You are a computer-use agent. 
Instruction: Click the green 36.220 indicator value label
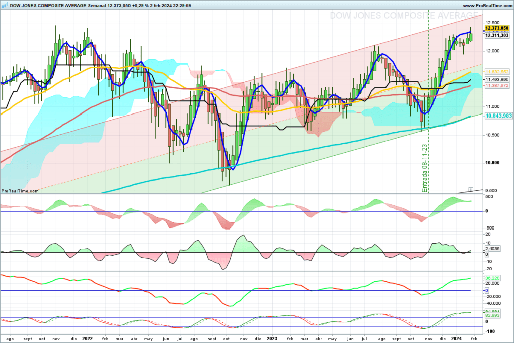tap(492, 278)
